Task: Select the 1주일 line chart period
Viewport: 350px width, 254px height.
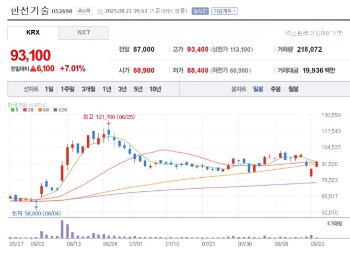Action: (67, 89)
